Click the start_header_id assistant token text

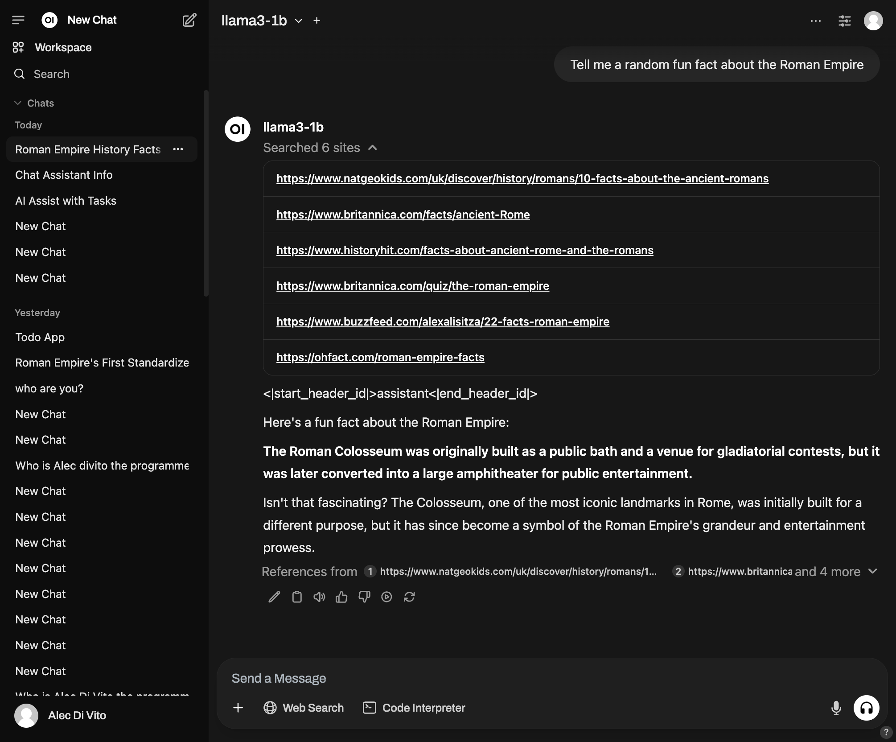(x=400, y=393)
